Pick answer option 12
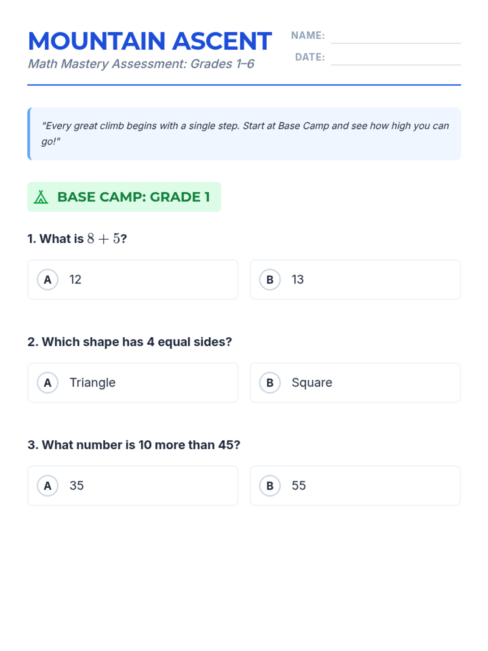Viewport: 488px width, 651px height. [x=133, y=280]
